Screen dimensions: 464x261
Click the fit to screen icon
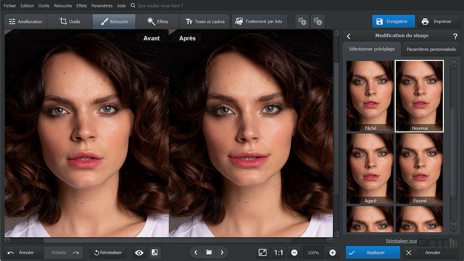point(263,252)
